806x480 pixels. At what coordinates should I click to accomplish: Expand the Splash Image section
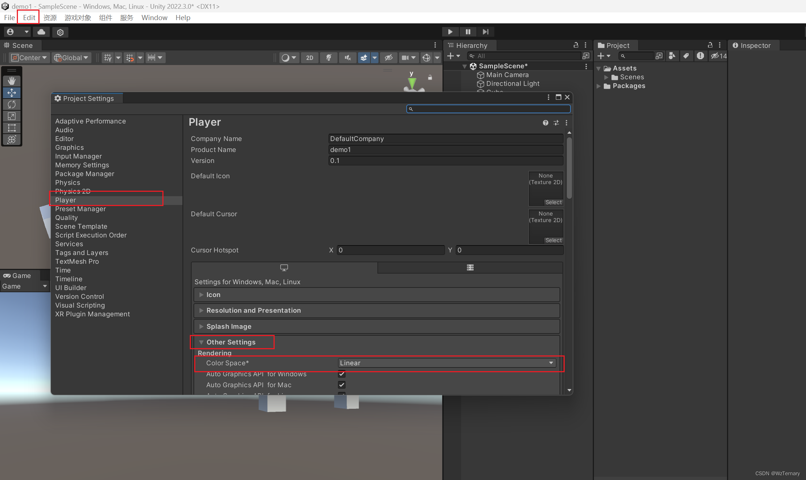pyautogui.click(x=201, y=326)
